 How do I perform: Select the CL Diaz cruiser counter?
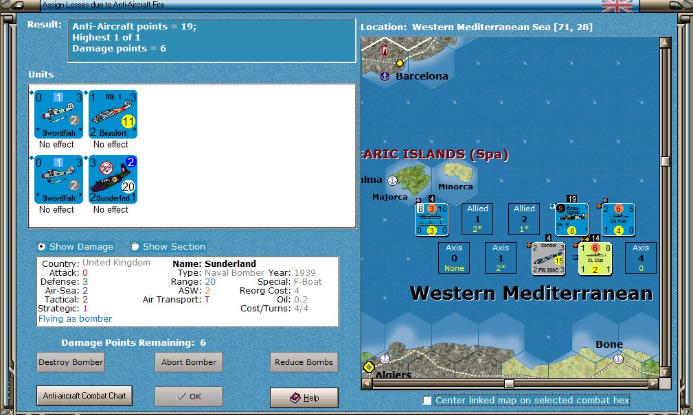[x=595, y=259]
